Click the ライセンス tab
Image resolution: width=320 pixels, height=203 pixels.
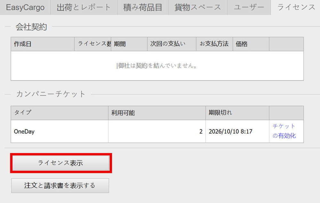click(x=296, y=7)
